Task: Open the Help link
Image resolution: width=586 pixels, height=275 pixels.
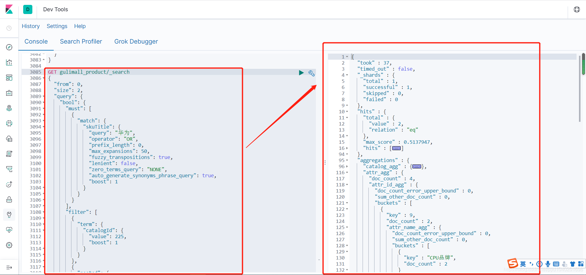Action: pyautogui.click(x=80, y=26)
